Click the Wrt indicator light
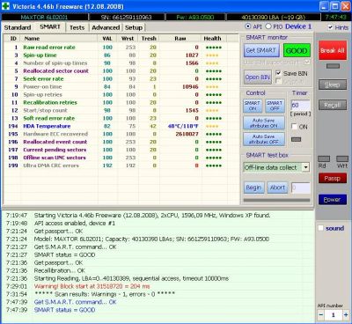The image size is (352, 324). [x=342, y=158]
